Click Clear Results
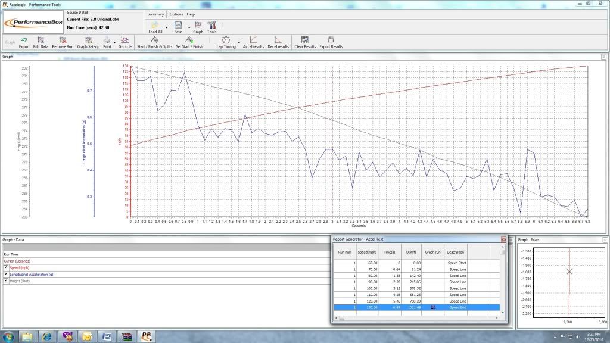The height and width of the screenshot is (343, 610). click(x=305, y=40)
